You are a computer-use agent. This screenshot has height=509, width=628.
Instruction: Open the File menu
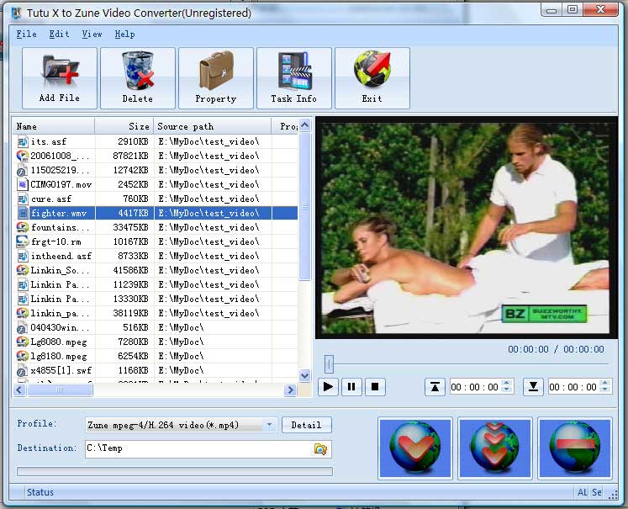26,34
